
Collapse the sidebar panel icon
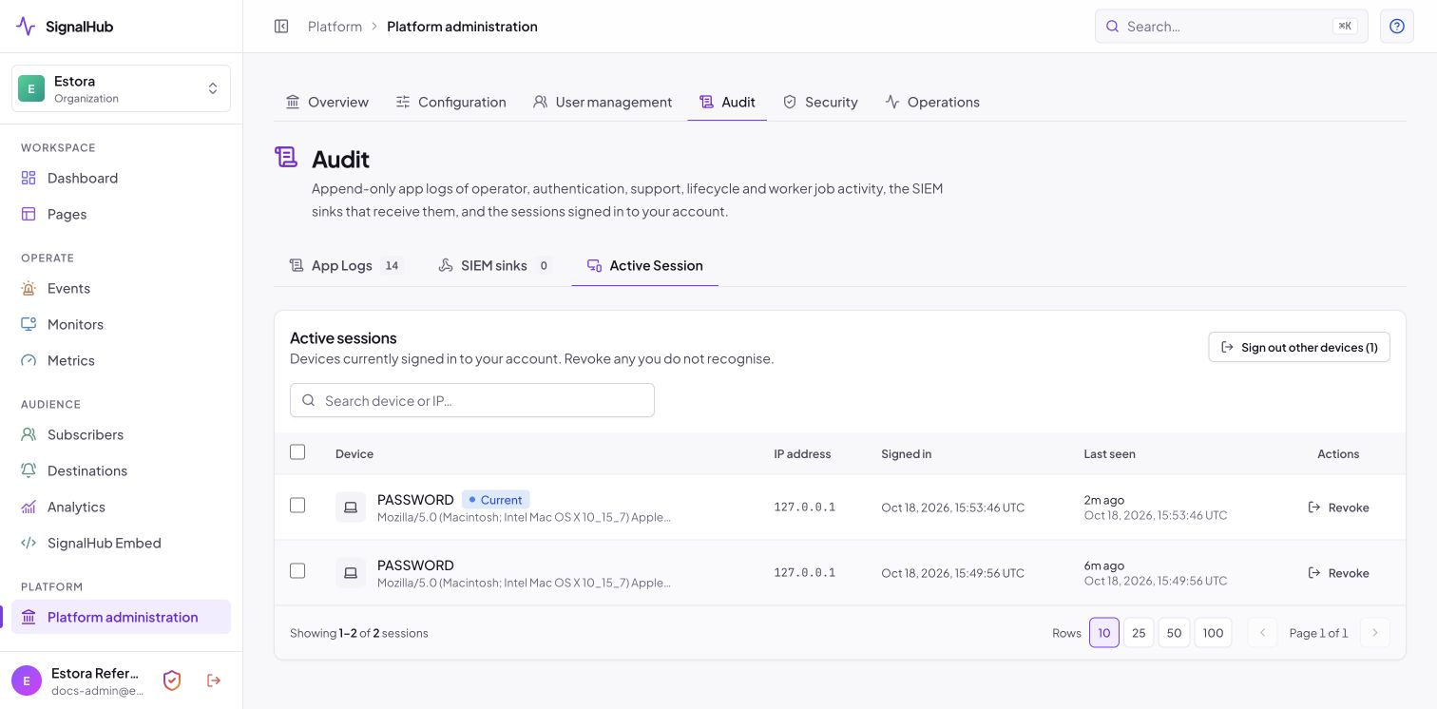(281, 27)
